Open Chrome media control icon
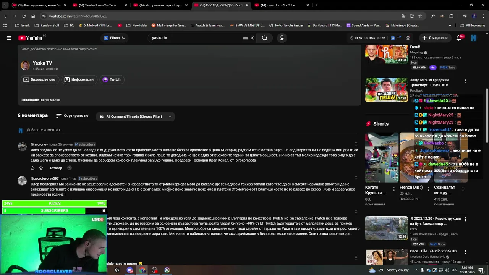Screen dimensions: 489x275 point(465,16)
